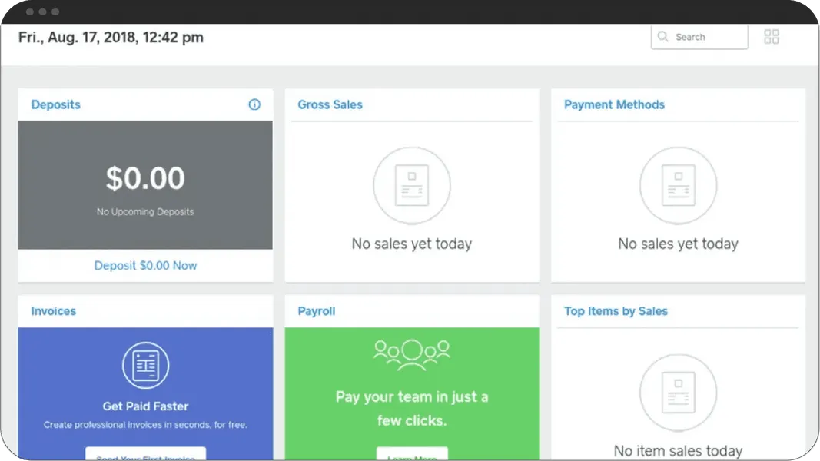Viewport: 820px width, 461px height.
Task: Click the Deposit $0.00 Now link
Action: point(145,264)
